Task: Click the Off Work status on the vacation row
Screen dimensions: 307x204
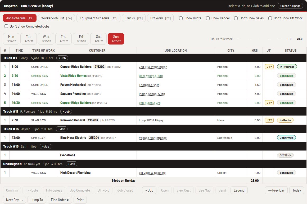Action: click(285, 155)
